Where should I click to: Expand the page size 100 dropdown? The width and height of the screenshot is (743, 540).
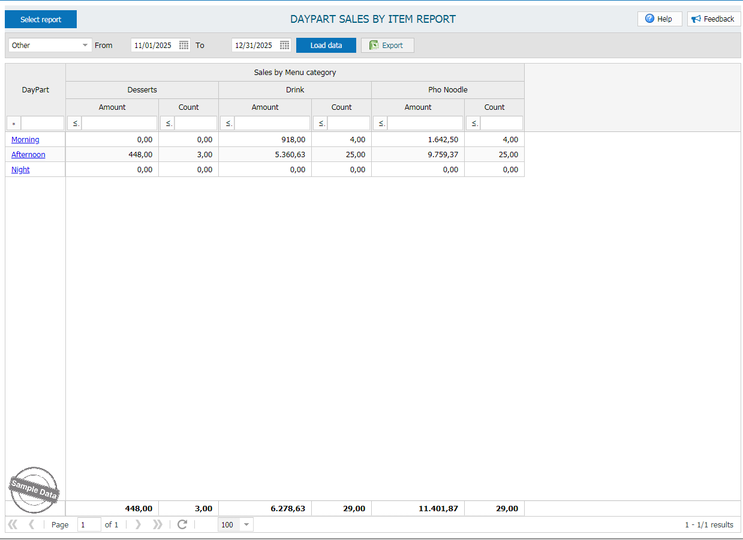[x=246, y=524]
